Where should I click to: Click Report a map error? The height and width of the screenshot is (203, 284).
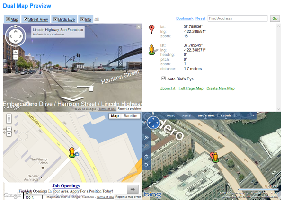pos(128,197)
